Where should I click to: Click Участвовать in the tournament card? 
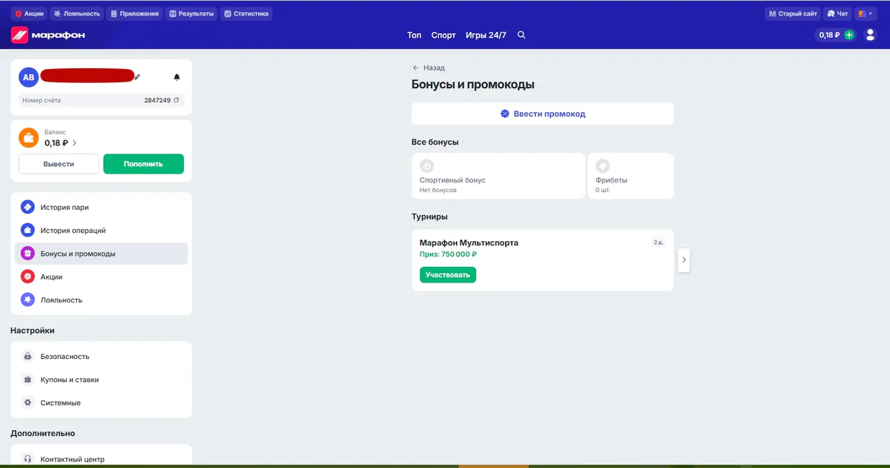point(448,274)
